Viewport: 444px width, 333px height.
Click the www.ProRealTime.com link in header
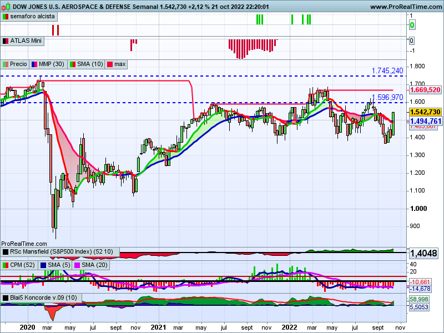tap(406, 7)
